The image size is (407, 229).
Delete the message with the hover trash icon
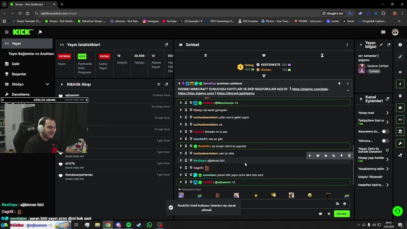(349, 156)
